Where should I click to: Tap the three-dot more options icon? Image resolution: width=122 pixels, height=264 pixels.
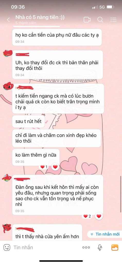tap(86, 247)
